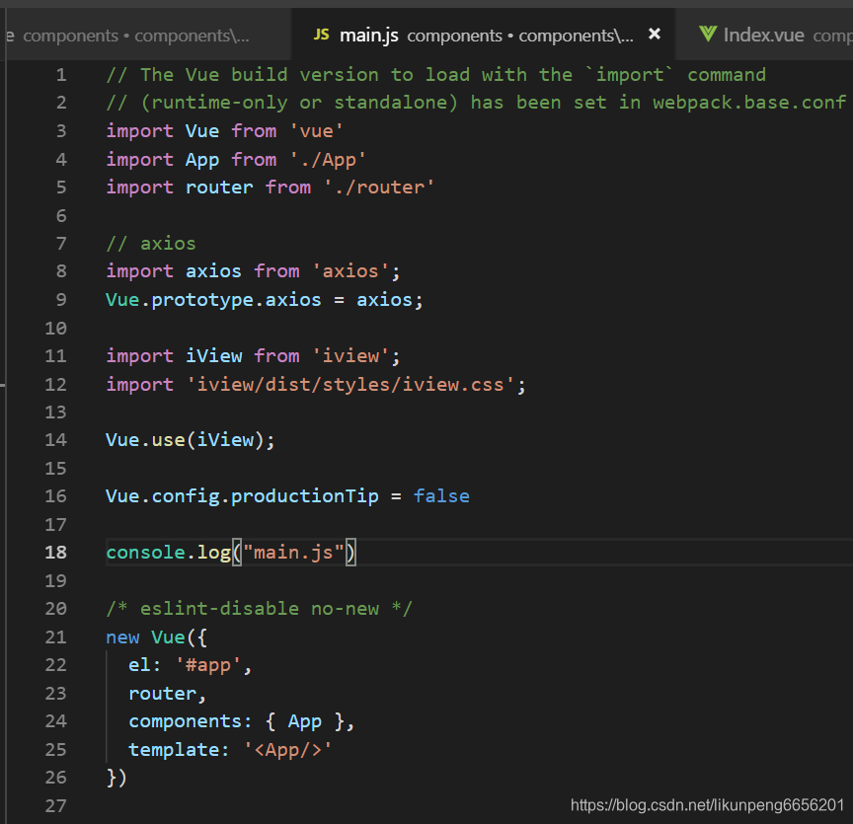853x824 pixels.
Task: Place cursor on 'console' in line 18
Action: pos(145,553)
